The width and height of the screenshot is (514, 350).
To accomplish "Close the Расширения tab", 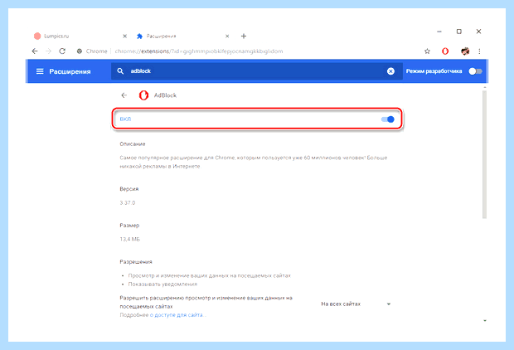I will click(x=227, y=36).
